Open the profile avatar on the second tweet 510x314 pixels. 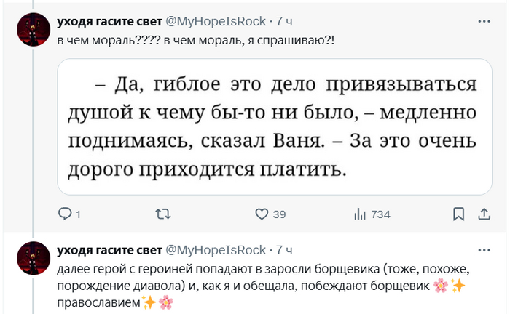[32, 258]
